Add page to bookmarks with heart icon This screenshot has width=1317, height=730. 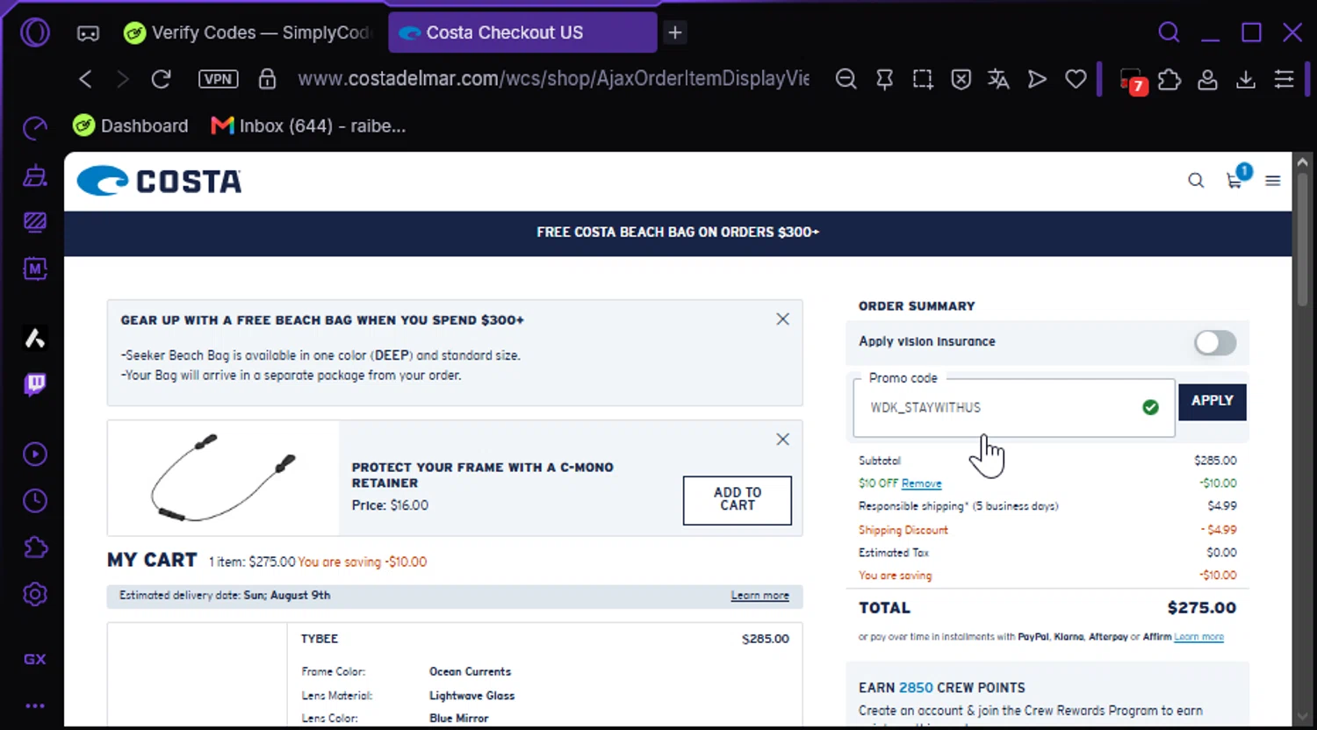point(1076,79)
